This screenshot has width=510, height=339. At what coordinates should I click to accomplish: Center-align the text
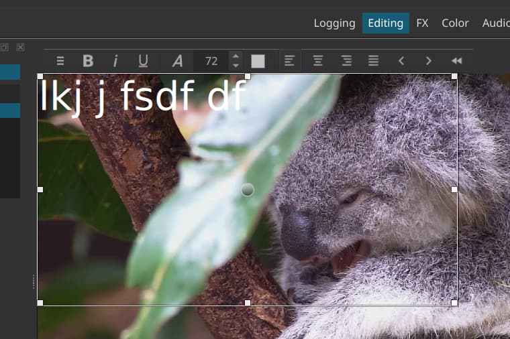pyautogui.click(x=318, y=61)
